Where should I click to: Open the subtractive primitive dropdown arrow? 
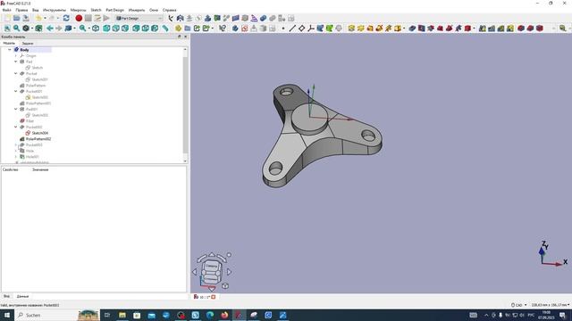click(x=474, y=29)
